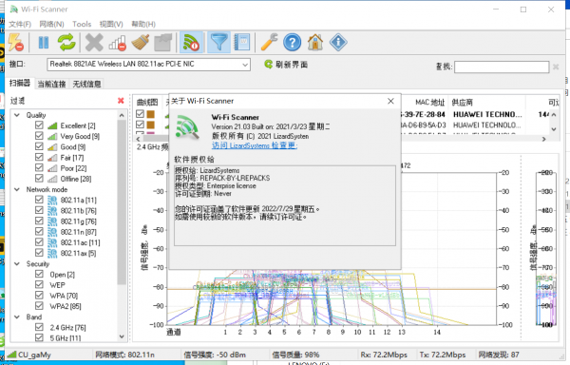This screenshot has width=570, height=365.
Task: Open the LizardSystems update link
Action: pyautogui.click(x=255, y=145)
